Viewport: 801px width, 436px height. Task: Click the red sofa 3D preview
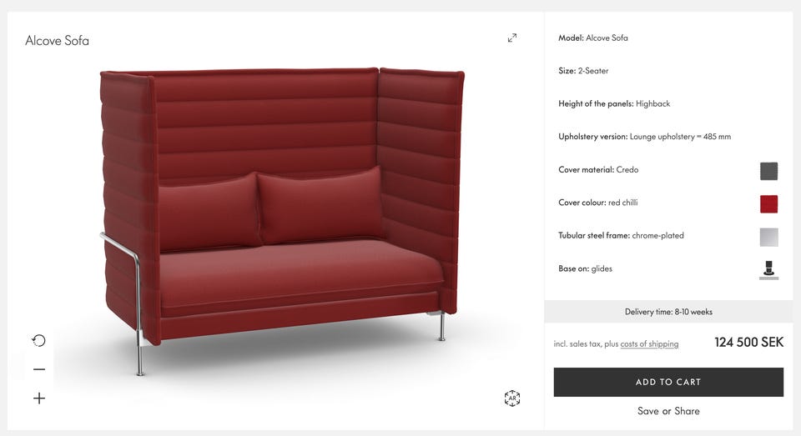pos(282,219)
